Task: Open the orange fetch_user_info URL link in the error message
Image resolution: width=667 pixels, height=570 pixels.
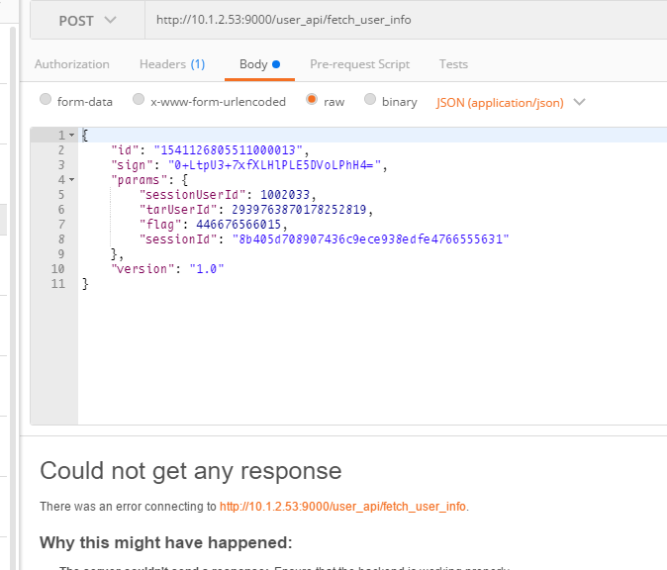Action: 342,507
